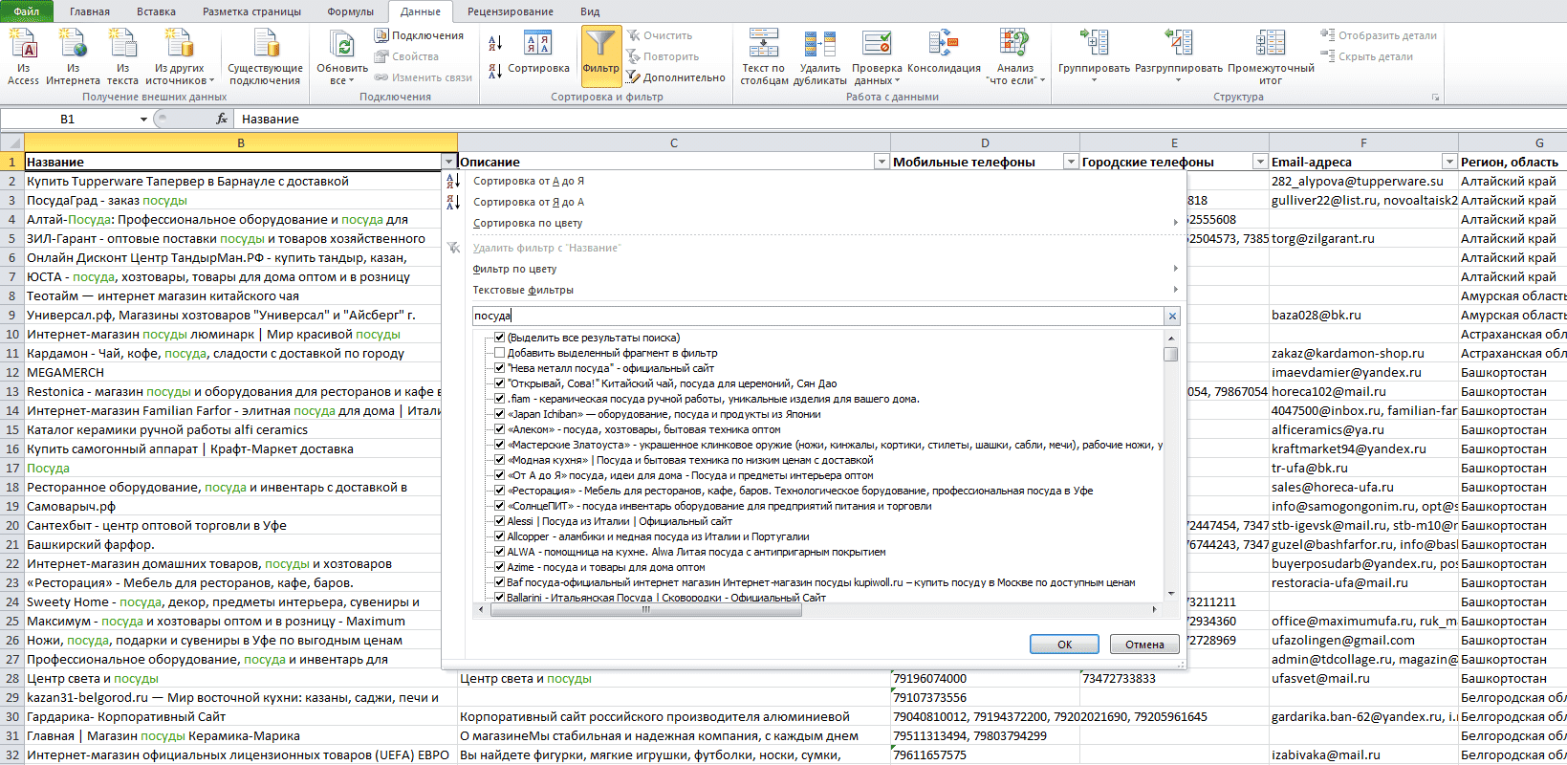Switch to the 'Вид' ribbon tab
Image resolution: width=1567 pixels, height=765 pixels.
click(590, 11)
